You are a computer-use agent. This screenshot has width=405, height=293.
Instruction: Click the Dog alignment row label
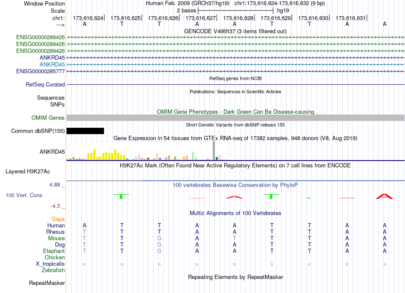tap(60, 245)
